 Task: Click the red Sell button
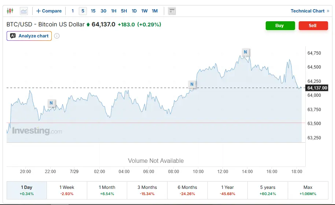click(x=313, y=26)
